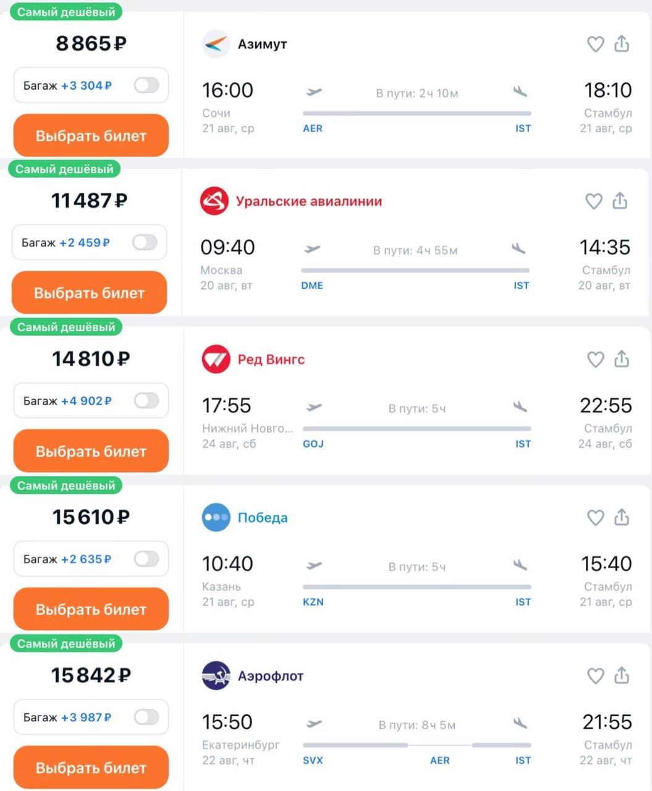Share the Уральские авиалинии flight
Viewport: 652px width, 791px height.
[620, 201]
